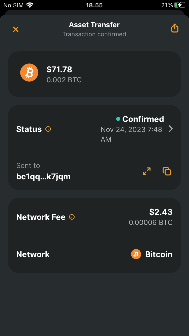This screenshot has width=189, height=336.
Task: Tap the bc1qq...k7jqm address text
Action: click(x=43, y=177)
